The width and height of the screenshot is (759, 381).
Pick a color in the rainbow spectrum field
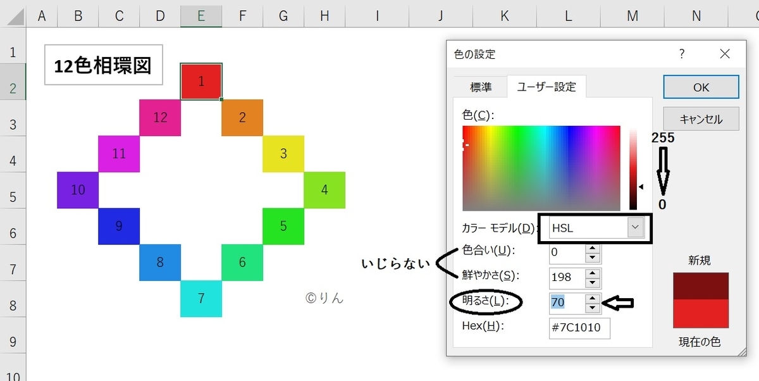click(541, 168)
